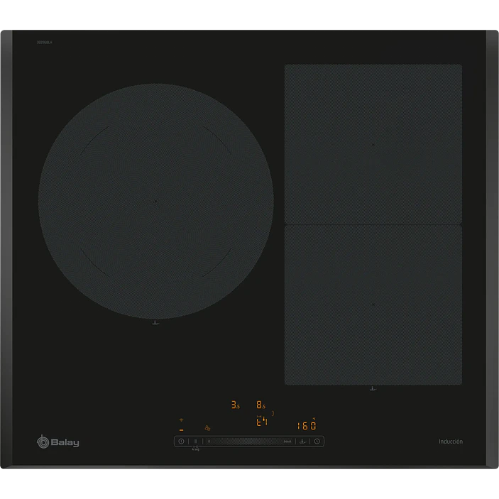Tap the boost label on the slider
Image resolution: width=499 pixels, height=499 pixels.
(287, 442)
